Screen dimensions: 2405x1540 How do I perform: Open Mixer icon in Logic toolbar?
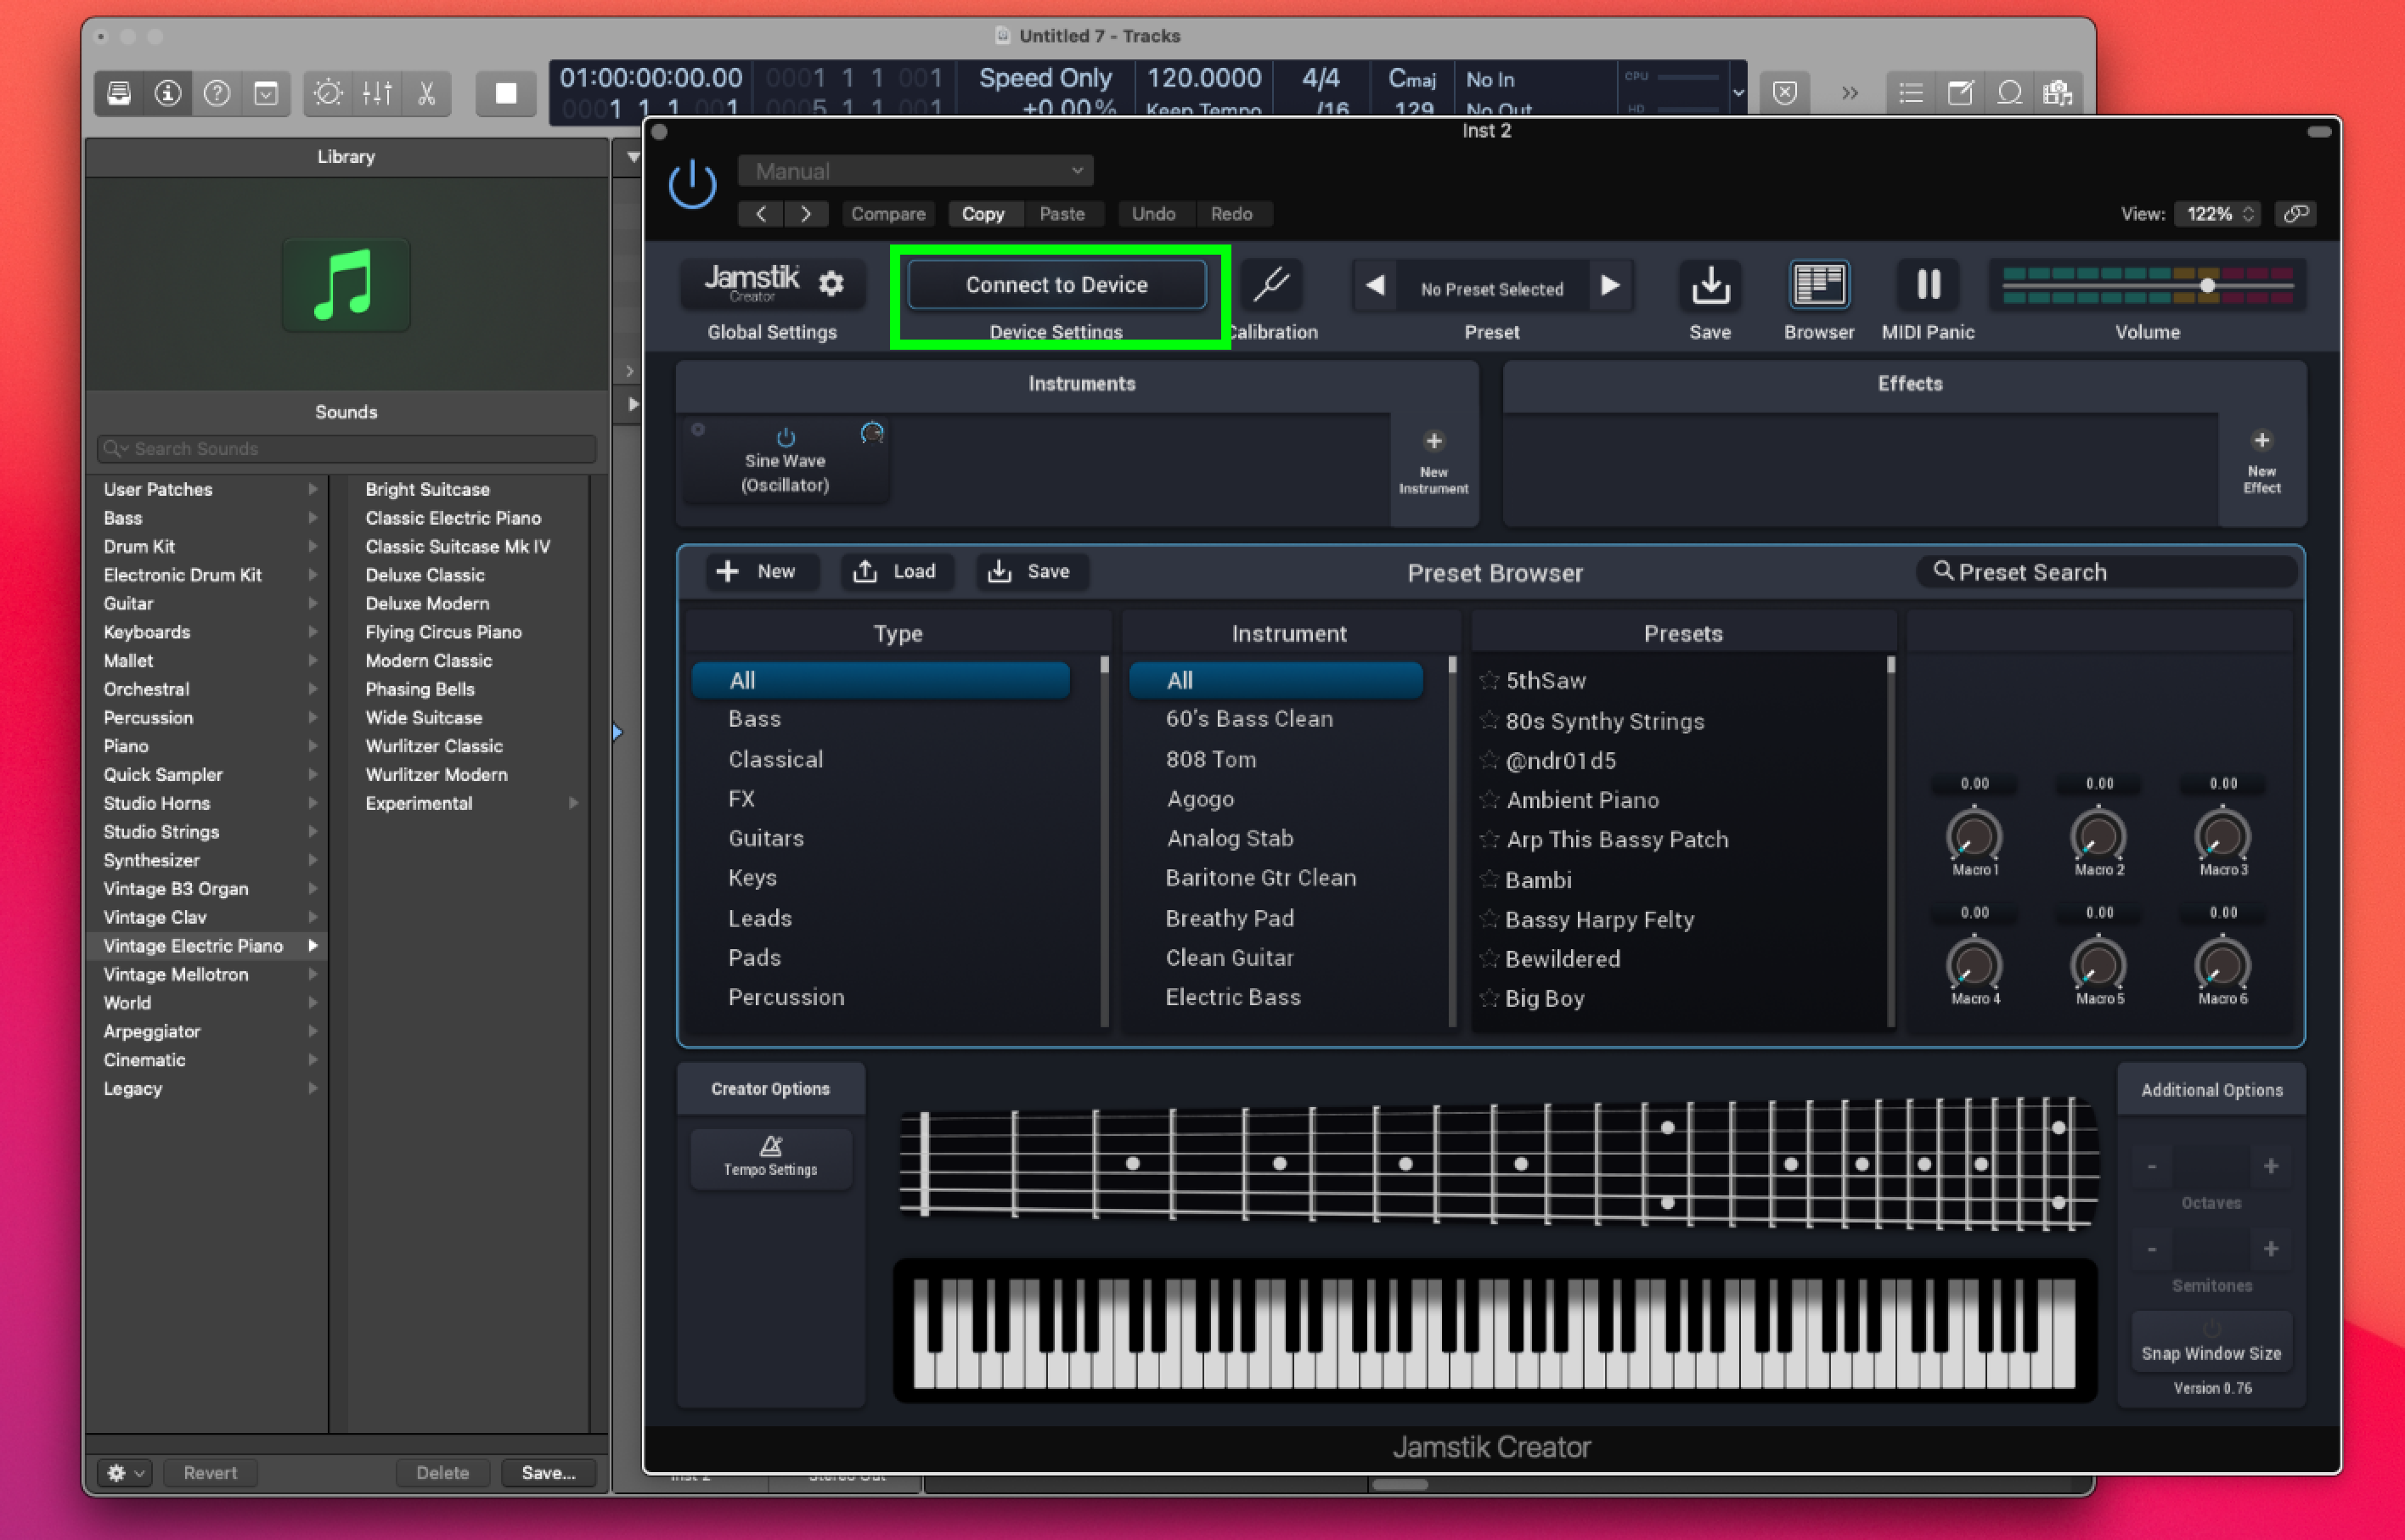(x=377, y=94)
